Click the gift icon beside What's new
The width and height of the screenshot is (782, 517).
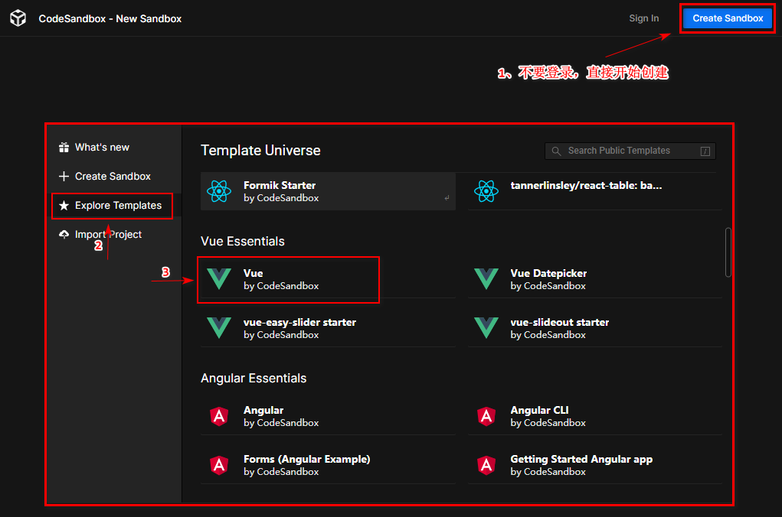point(64,148)
